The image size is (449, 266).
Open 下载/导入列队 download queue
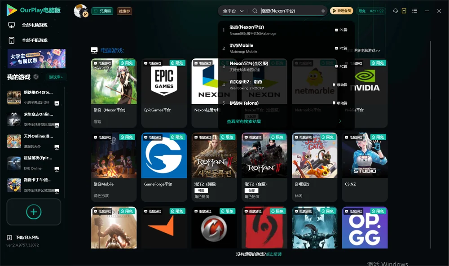point(23,237)
